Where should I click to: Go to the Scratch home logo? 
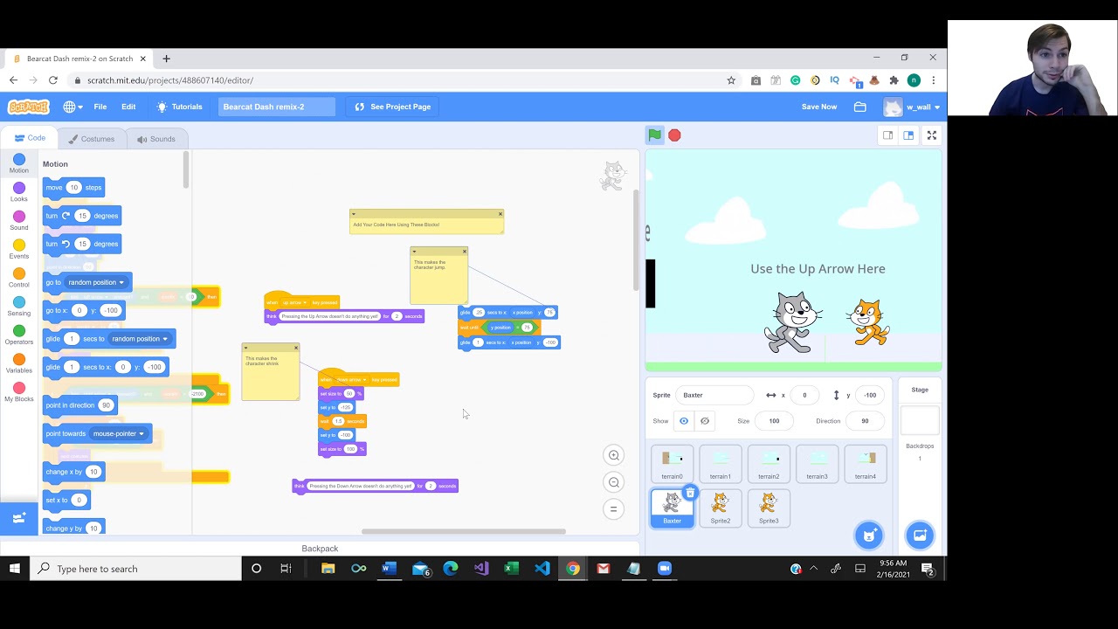tap(29, 107)
